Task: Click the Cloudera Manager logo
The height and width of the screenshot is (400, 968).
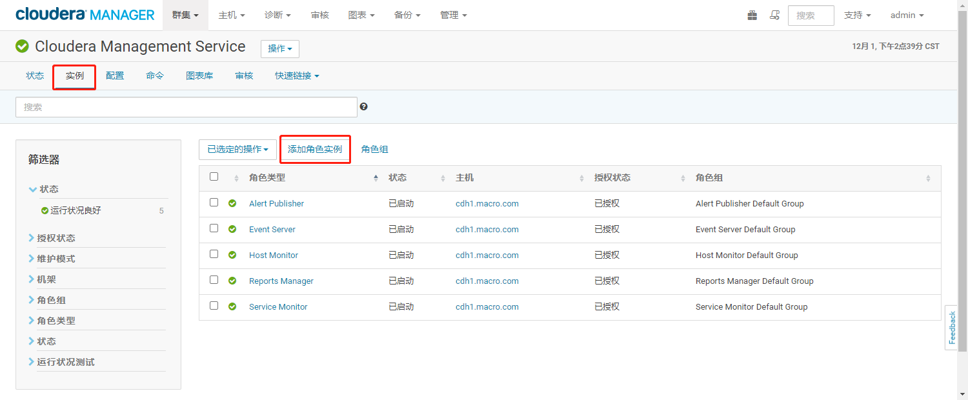Action: [85, 15]
